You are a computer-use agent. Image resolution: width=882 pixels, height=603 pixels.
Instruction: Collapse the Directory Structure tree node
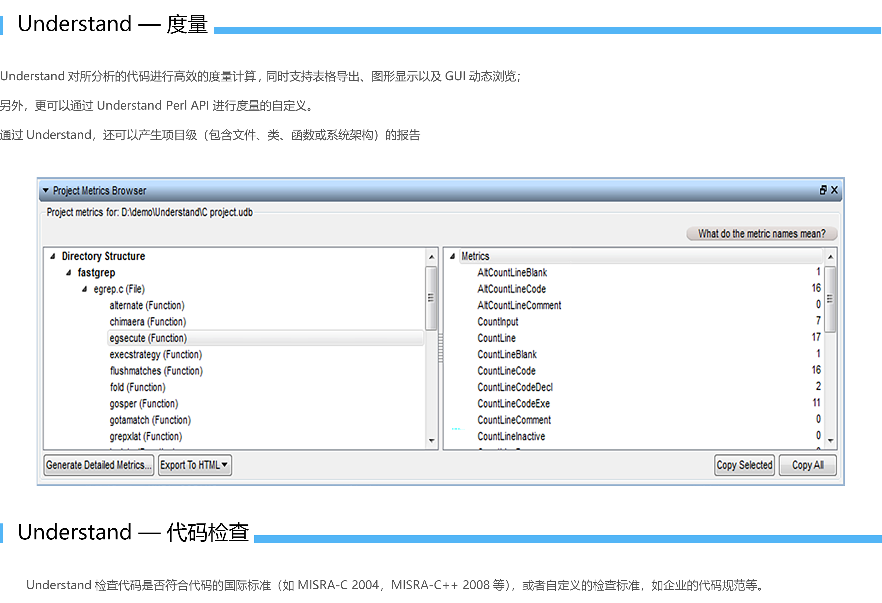point(53,257)
